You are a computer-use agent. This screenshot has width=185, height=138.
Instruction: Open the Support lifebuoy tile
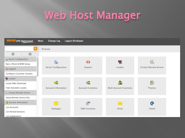pos(88,65)
